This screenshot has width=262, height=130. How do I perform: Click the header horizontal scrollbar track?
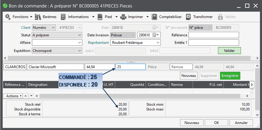tap(129, 58)
